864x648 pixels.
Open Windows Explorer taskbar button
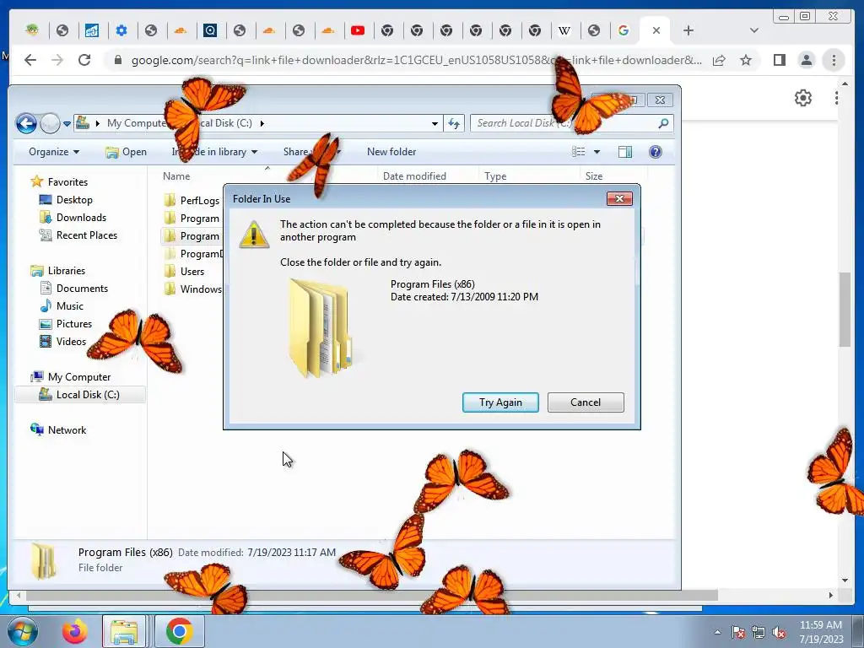pos(124,631)
